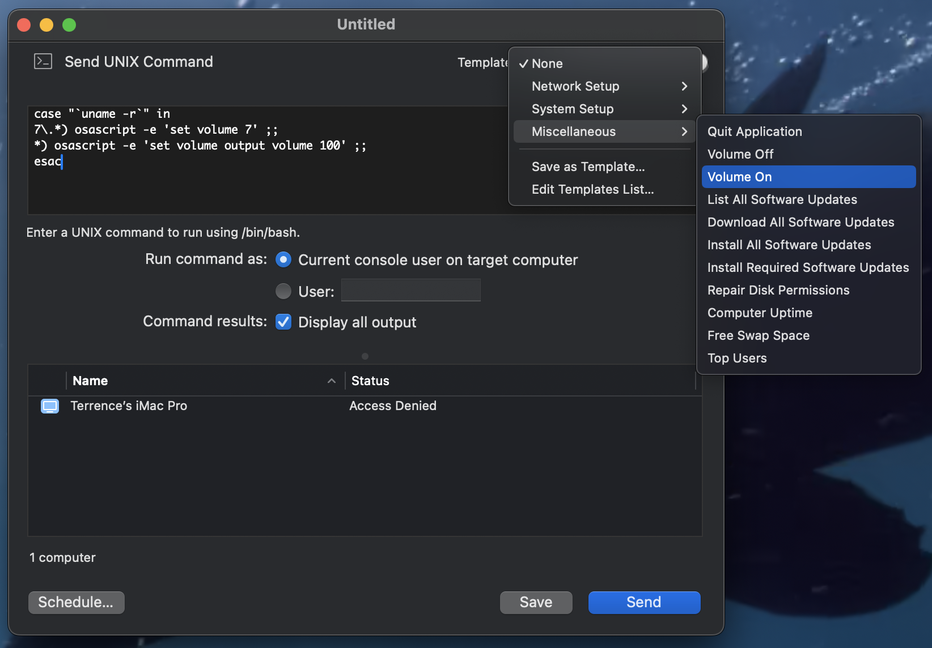Click the Send button

[x=644, y=602]
